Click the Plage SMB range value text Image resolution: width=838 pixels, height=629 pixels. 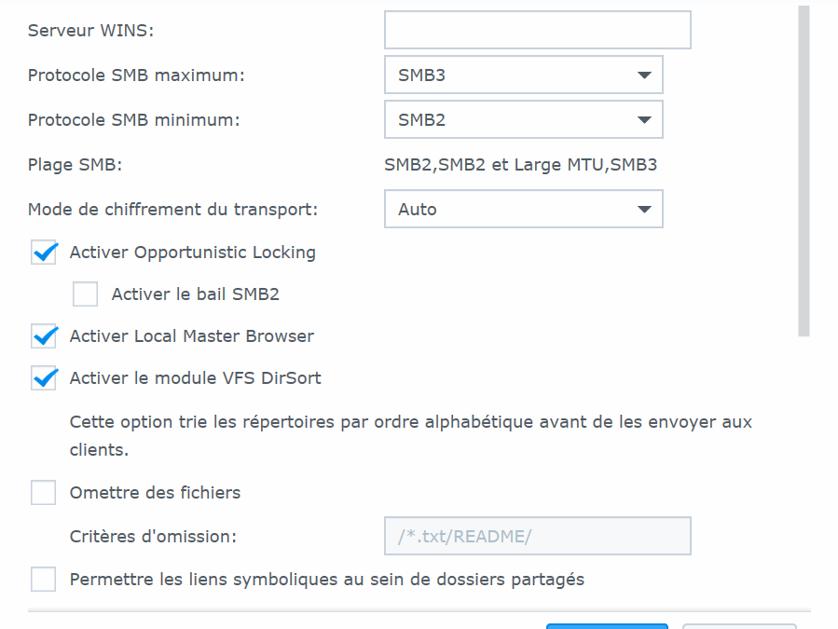520,165
